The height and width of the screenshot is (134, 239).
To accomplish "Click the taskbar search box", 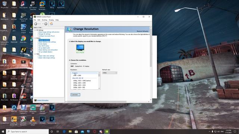I will click(x=27, y=131).
